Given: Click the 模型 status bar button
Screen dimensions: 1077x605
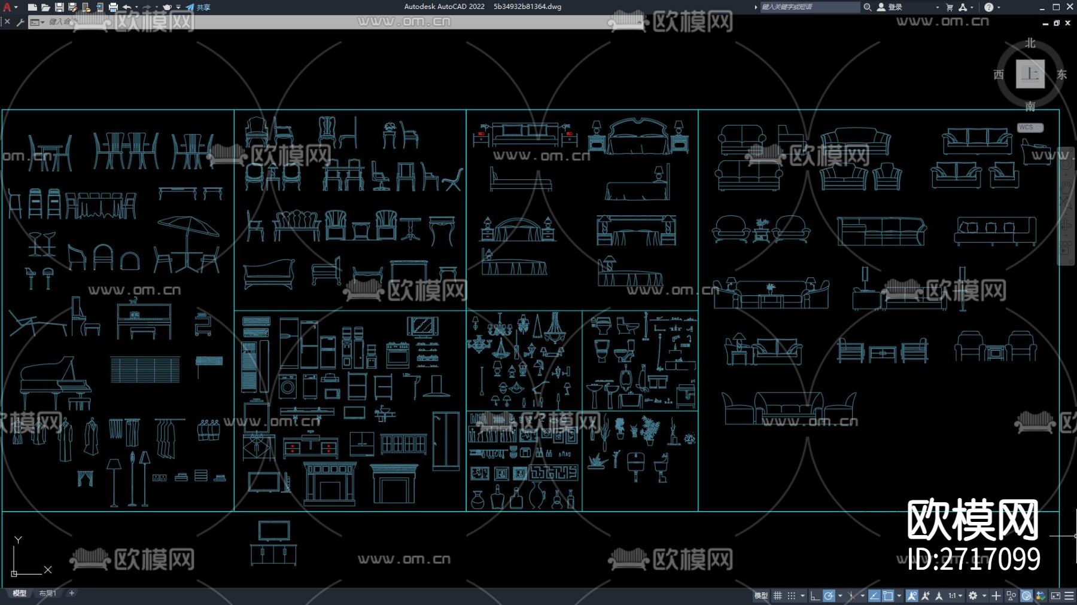Looking at the screenshot, I should [x=760, y=596].
